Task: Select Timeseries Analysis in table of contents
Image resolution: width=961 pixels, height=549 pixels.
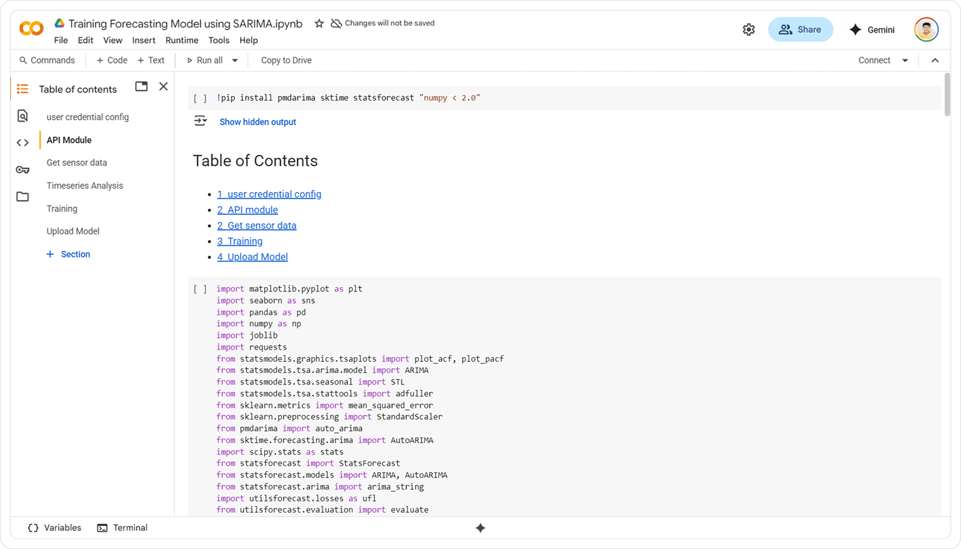Action: click(x=85, y=186)
